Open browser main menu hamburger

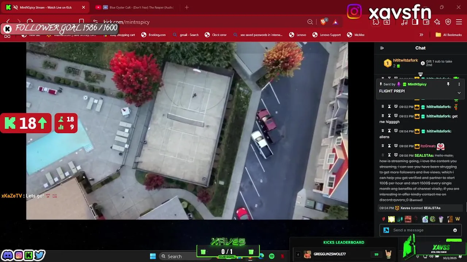click(x=459, y=22)
